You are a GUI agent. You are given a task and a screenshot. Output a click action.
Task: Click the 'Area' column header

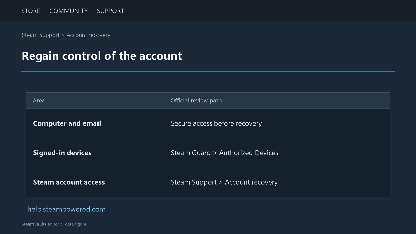tap(39, 101)
